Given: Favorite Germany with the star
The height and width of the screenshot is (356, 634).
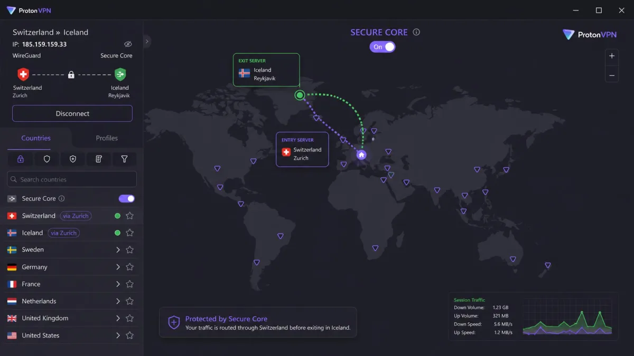Looking at the screenshot, I should 129,267.
